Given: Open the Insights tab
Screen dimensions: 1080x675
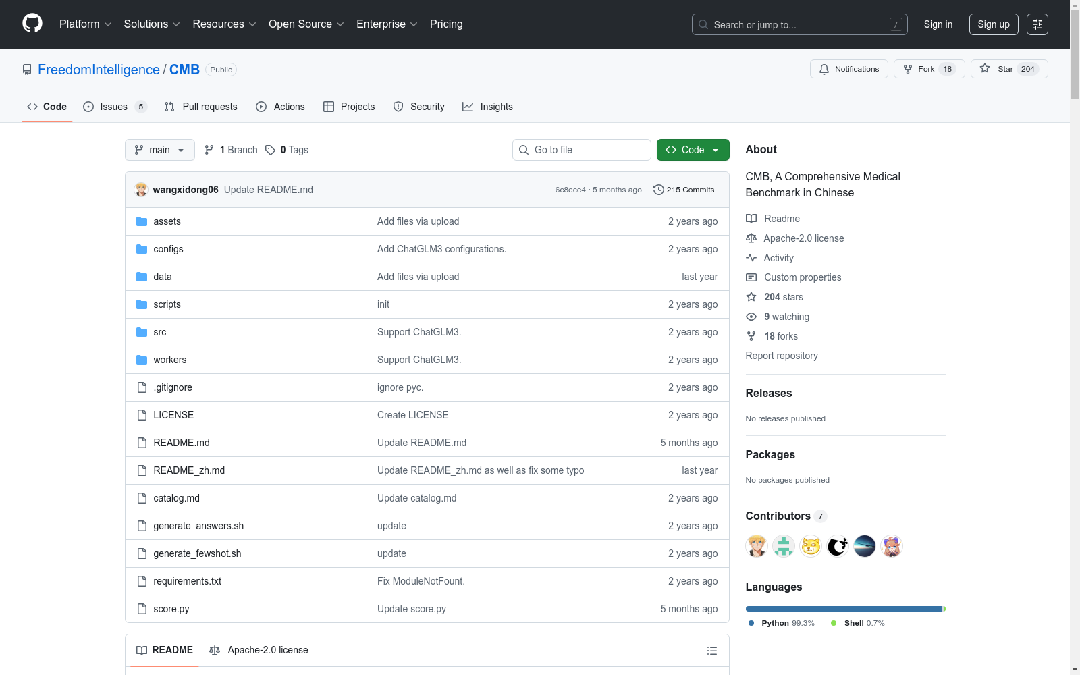Looking at the screenshot, I should click(487, 107).
